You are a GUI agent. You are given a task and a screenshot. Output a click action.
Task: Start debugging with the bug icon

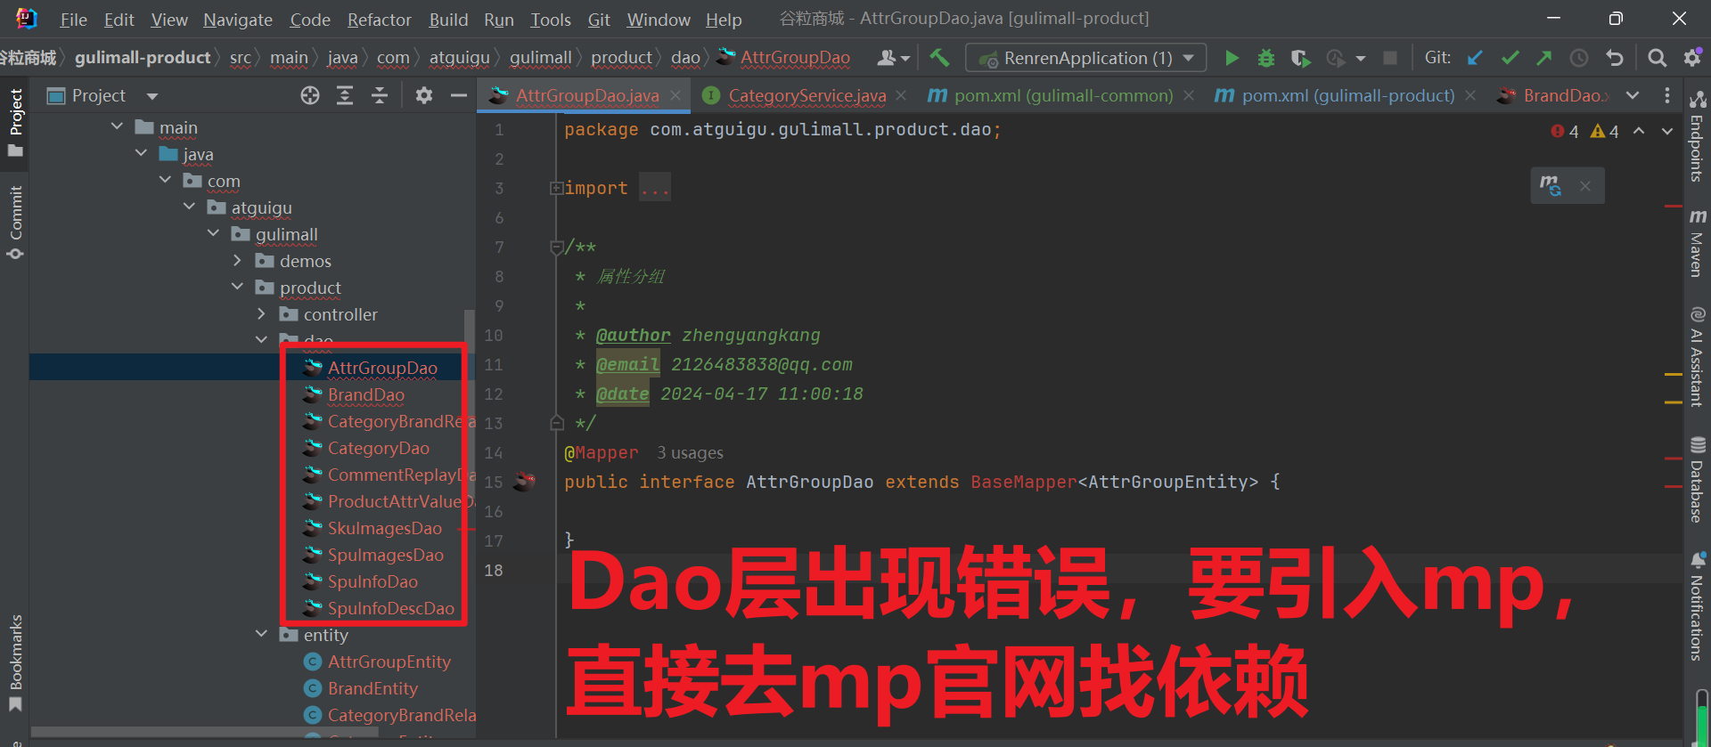[x=1265, y=58]
